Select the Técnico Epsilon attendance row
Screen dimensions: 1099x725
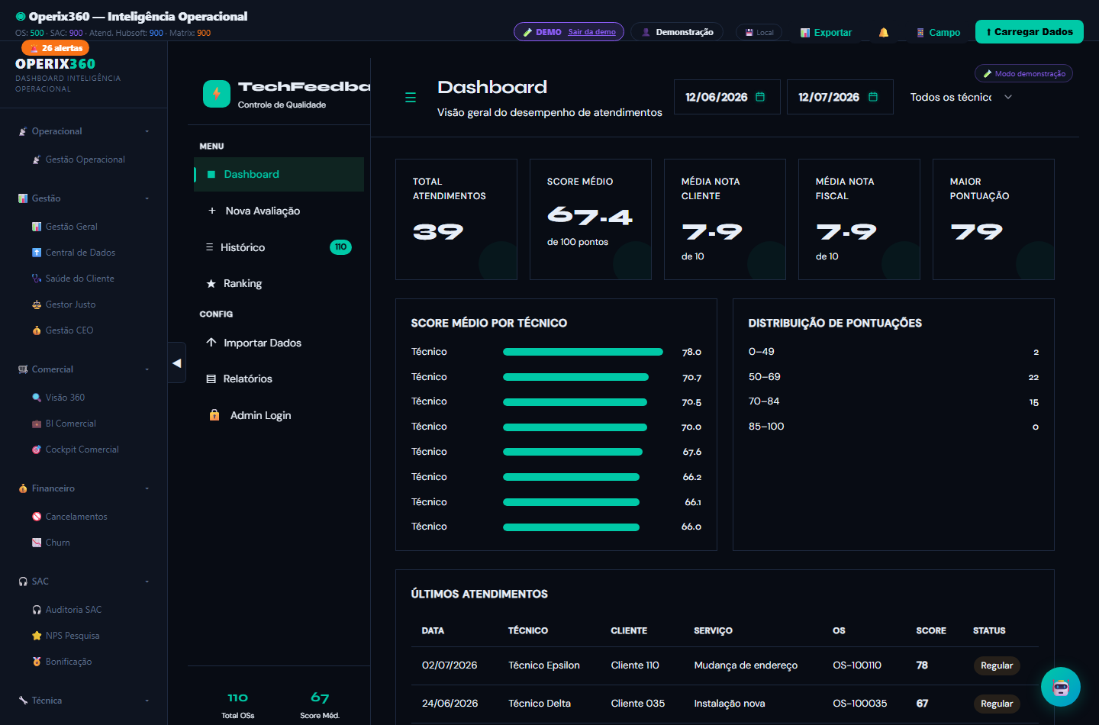(x=724, y=665)
